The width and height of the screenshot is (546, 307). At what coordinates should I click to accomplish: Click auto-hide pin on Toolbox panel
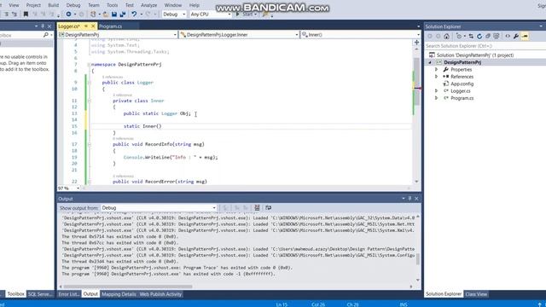[x=43, y=26]
